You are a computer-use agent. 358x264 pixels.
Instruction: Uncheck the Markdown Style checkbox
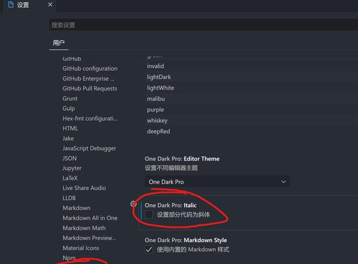[149, 249]
